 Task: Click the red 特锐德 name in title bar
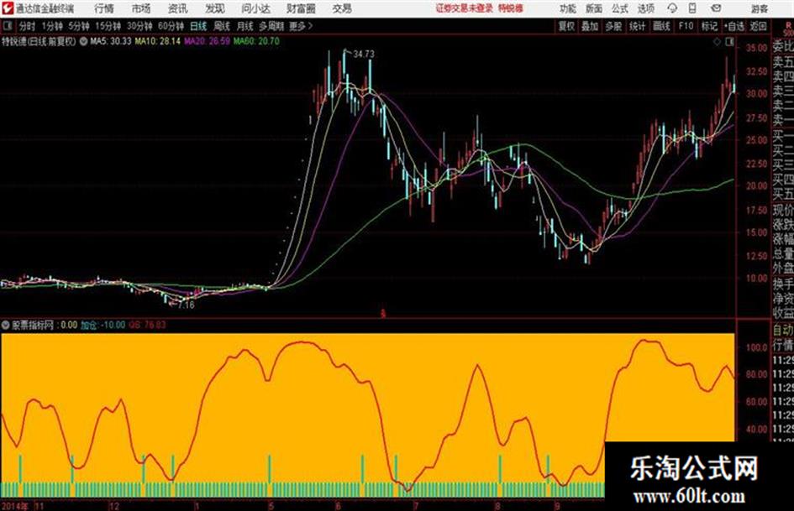510,8
